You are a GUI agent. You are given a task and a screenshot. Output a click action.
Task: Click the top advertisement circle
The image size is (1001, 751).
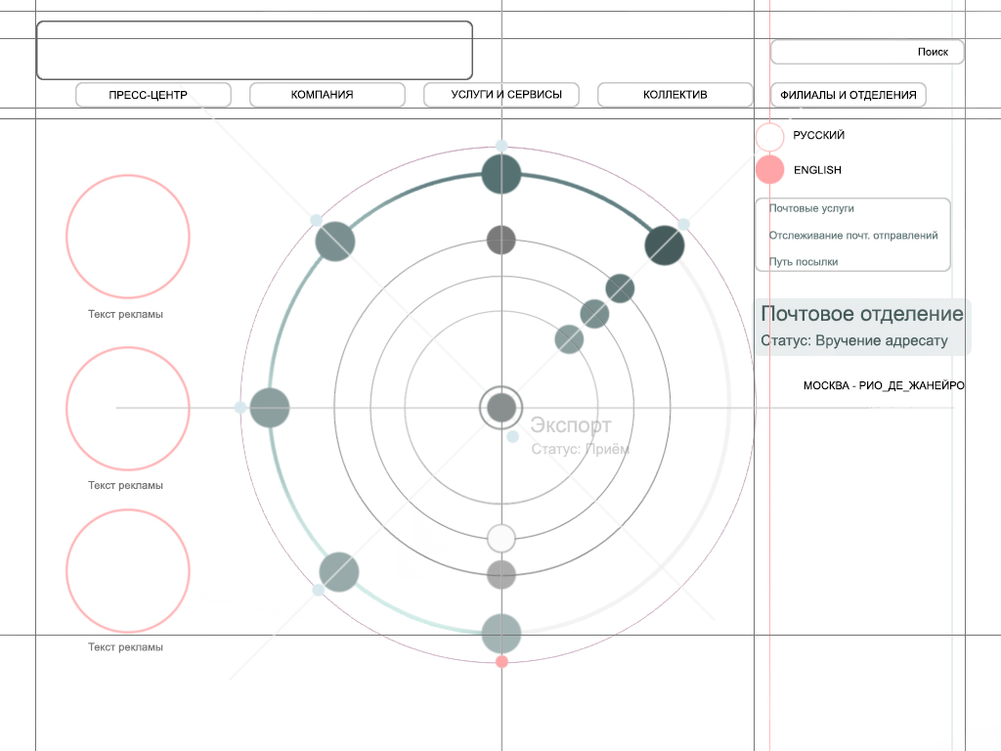point(128,237)
